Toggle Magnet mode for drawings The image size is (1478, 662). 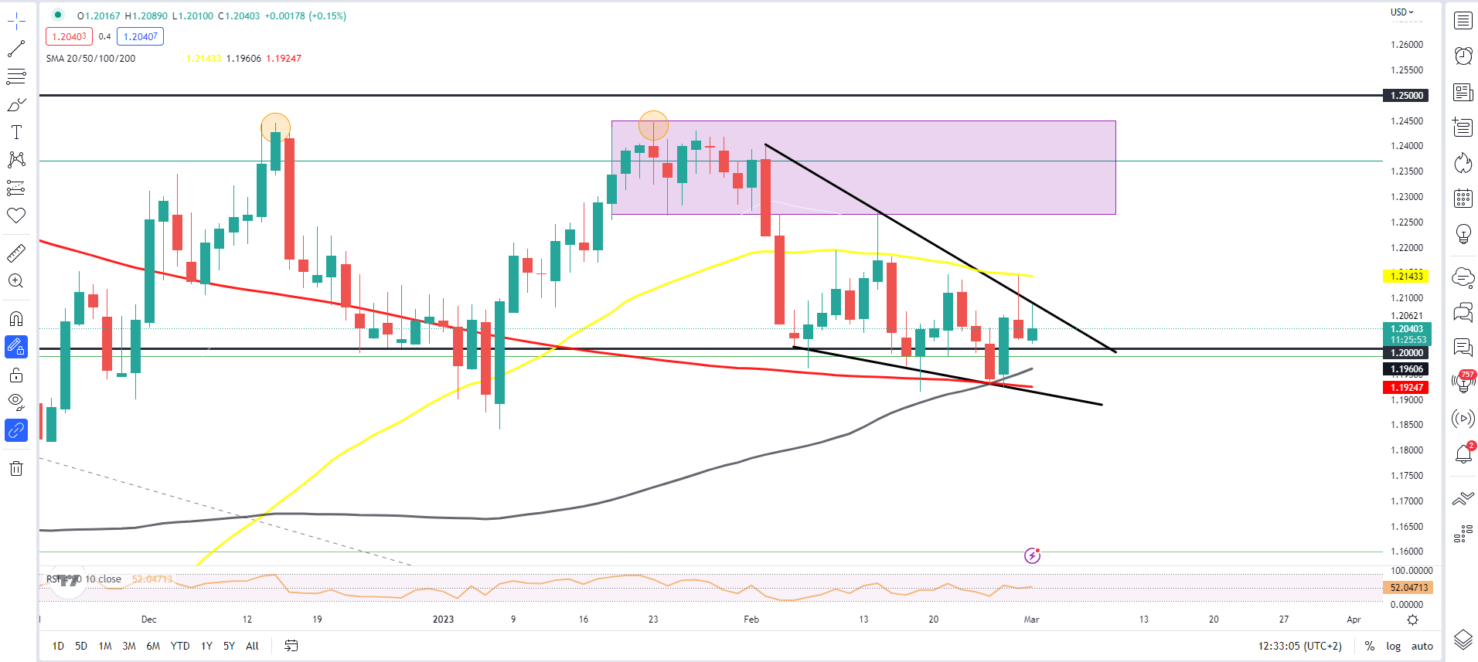coord(16,318)
